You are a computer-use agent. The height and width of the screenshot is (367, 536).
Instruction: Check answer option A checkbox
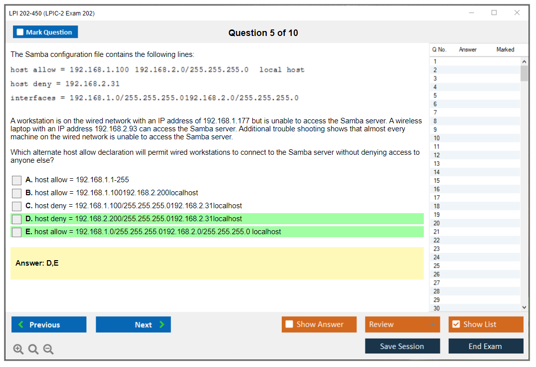(x=16, y=180)
